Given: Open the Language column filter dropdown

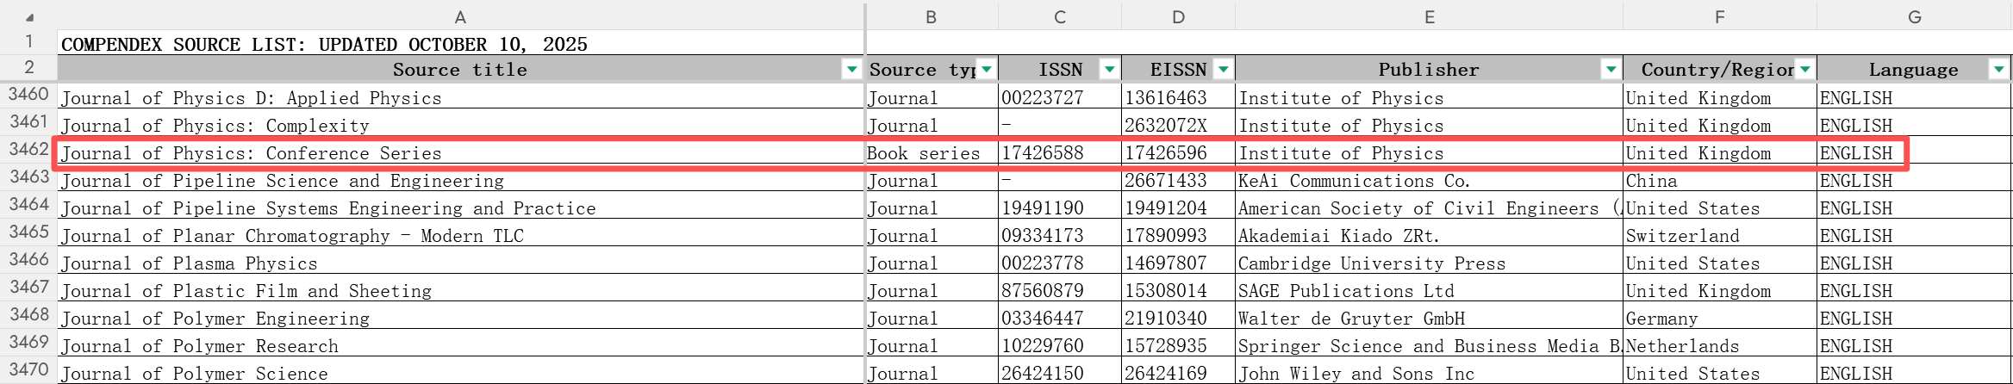Looking at the screenshot, I should pos(1998,70).
